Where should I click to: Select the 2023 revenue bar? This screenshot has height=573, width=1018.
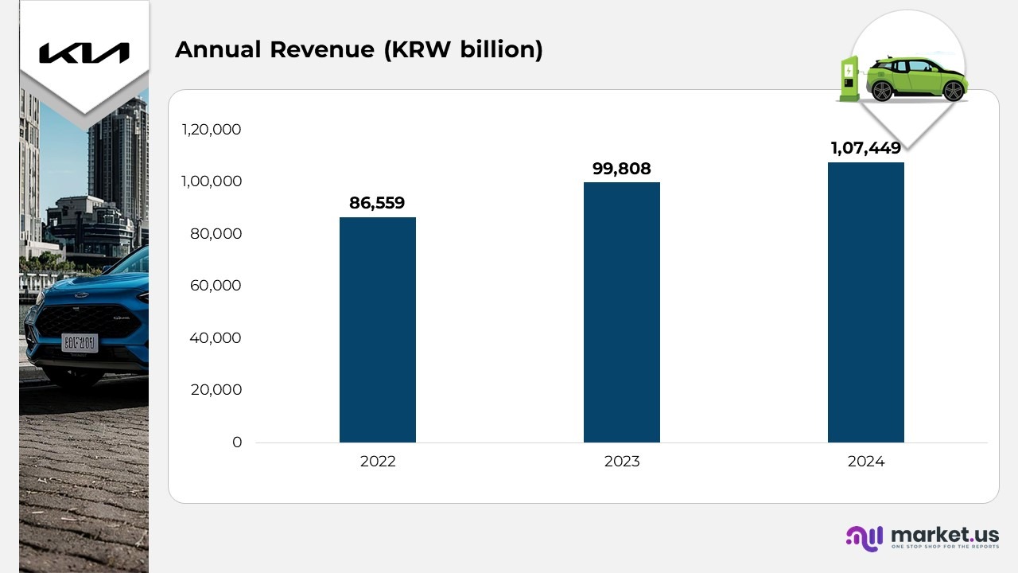point(622,313)
